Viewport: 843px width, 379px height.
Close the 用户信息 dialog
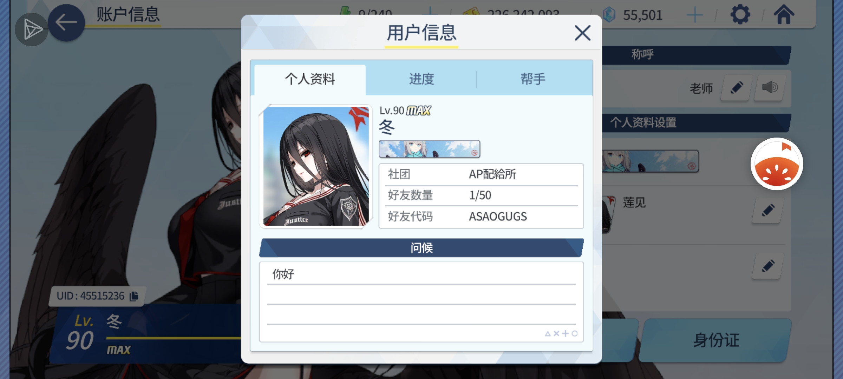[582, 33]
